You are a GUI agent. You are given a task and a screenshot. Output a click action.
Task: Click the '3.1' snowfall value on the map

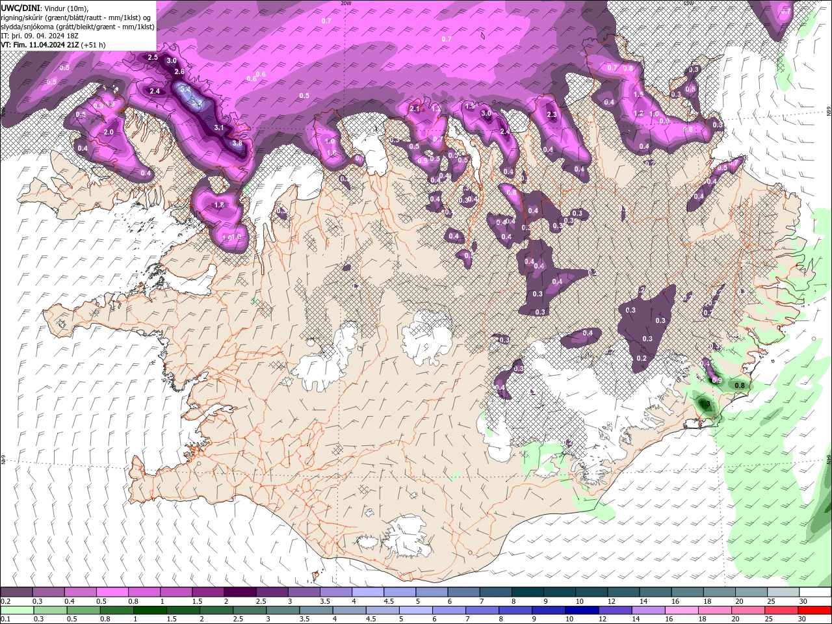click(219, 127)
